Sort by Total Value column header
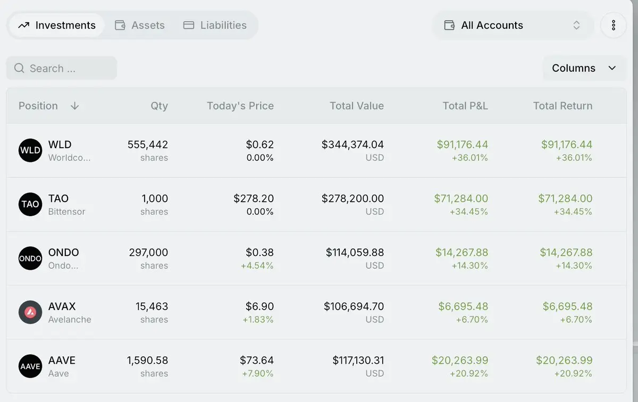 pos(357,106)
